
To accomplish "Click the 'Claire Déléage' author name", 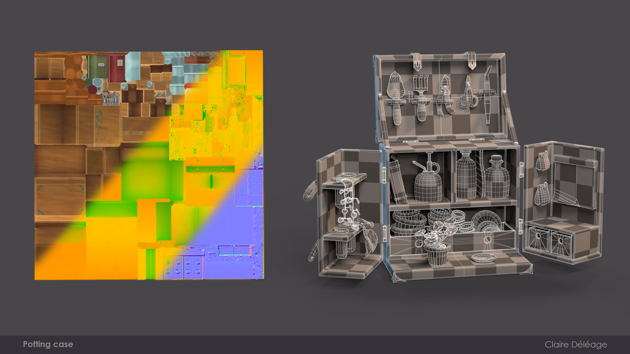I will (x=576, y=344).
